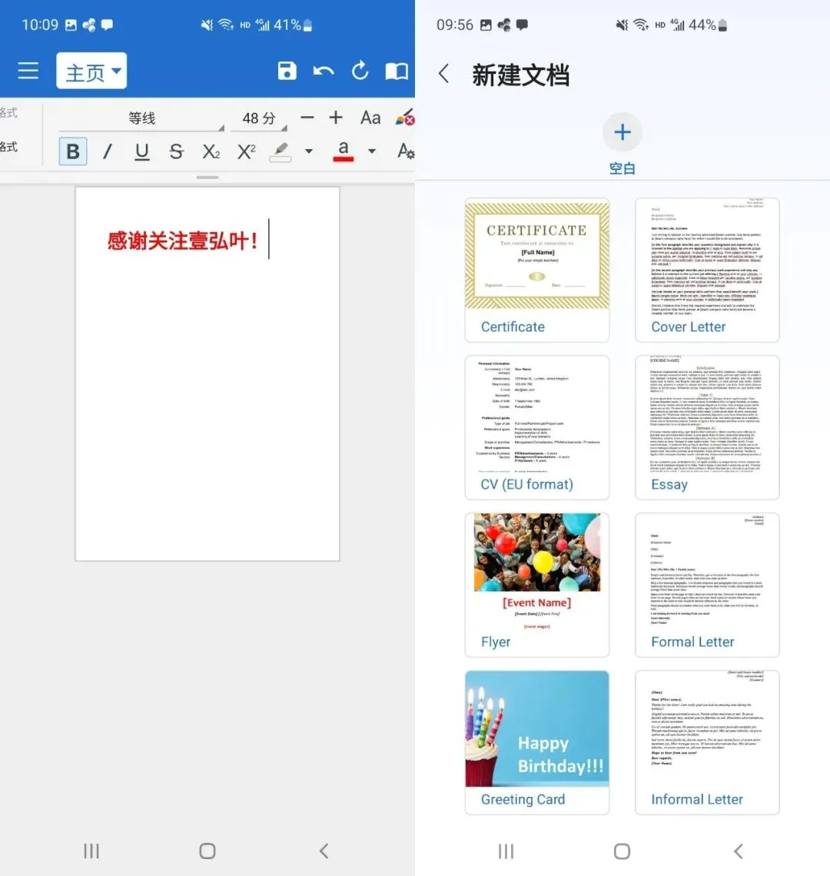Place cursor in the text 感谢关注壹弘叶！

coord(182,241)
